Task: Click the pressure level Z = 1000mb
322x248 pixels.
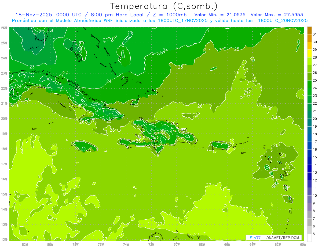Action: [x=169, y=15]
